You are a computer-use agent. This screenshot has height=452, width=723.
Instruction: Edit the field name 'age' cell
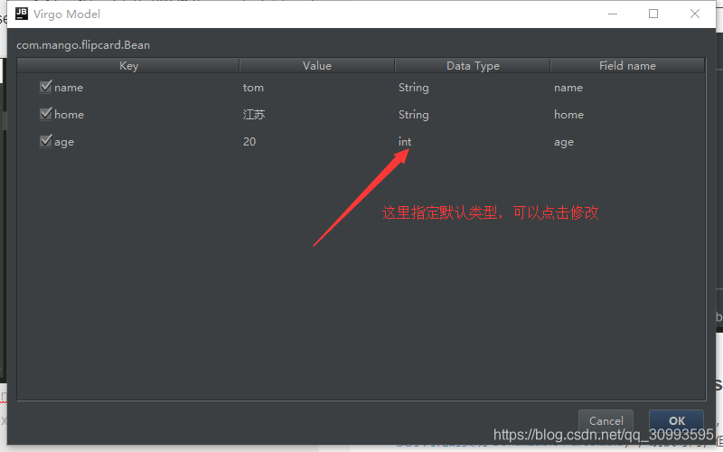pyautogui.click(x=563, y=142)
